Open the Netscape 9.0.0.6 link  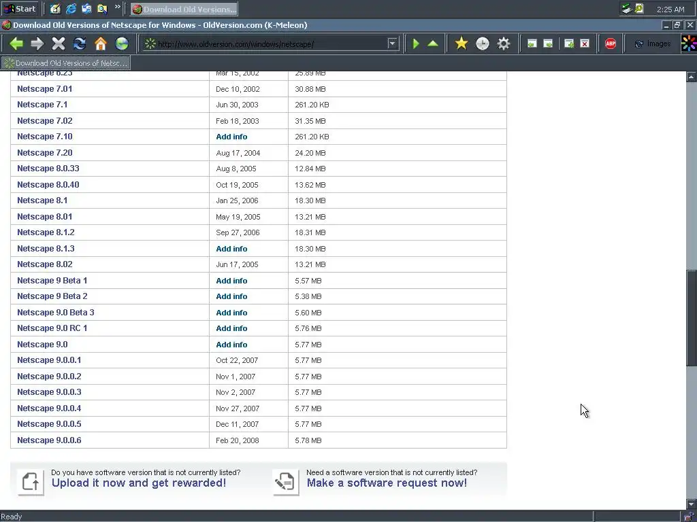(49, 440)
